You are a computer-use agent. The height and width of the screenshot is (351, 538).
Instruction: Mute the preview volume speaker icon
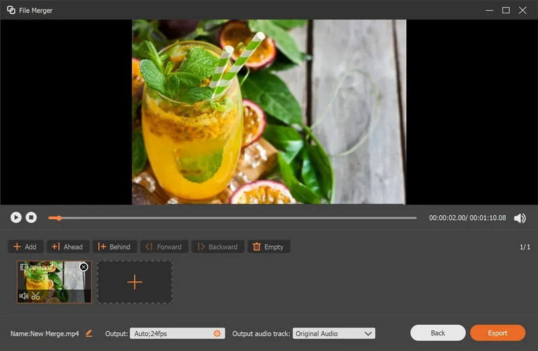point(519,218)
